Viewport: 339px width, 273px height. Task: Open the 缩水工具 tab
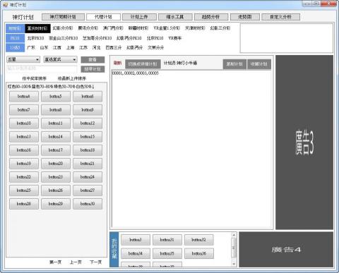pyautogui.click(x=175, y=17)
